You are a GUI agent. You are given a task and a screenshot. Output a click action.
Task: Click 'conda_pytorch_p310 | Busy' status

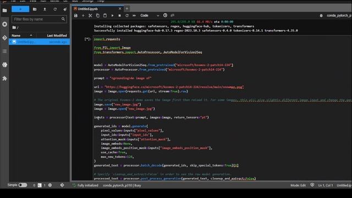[122, 185]
